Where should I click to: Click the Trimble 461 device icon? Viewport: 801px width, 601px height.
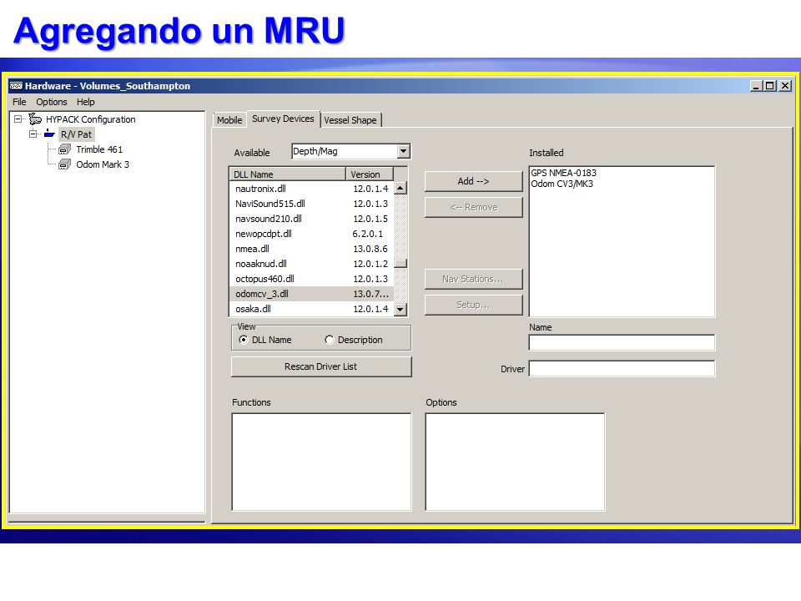(x=64, y=149)
